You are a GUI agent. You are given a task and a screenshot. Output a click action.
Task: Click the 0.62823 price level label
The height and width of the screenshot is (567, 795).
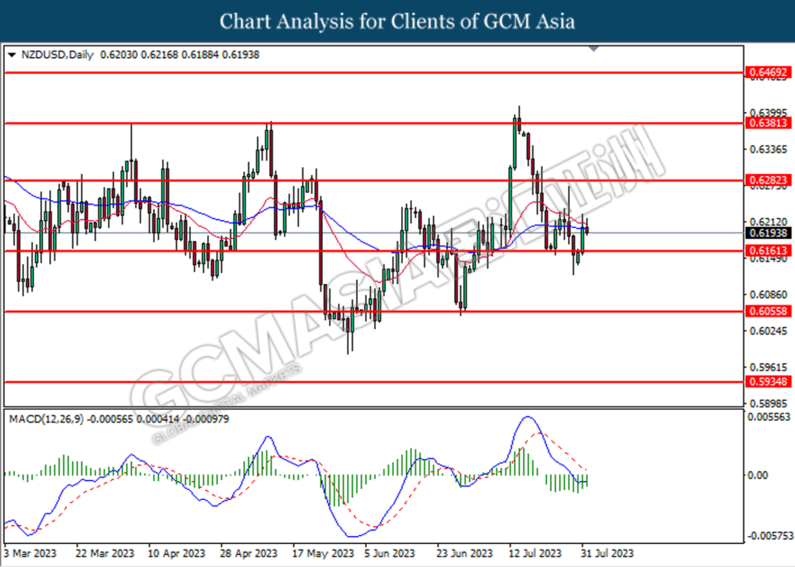768,180
